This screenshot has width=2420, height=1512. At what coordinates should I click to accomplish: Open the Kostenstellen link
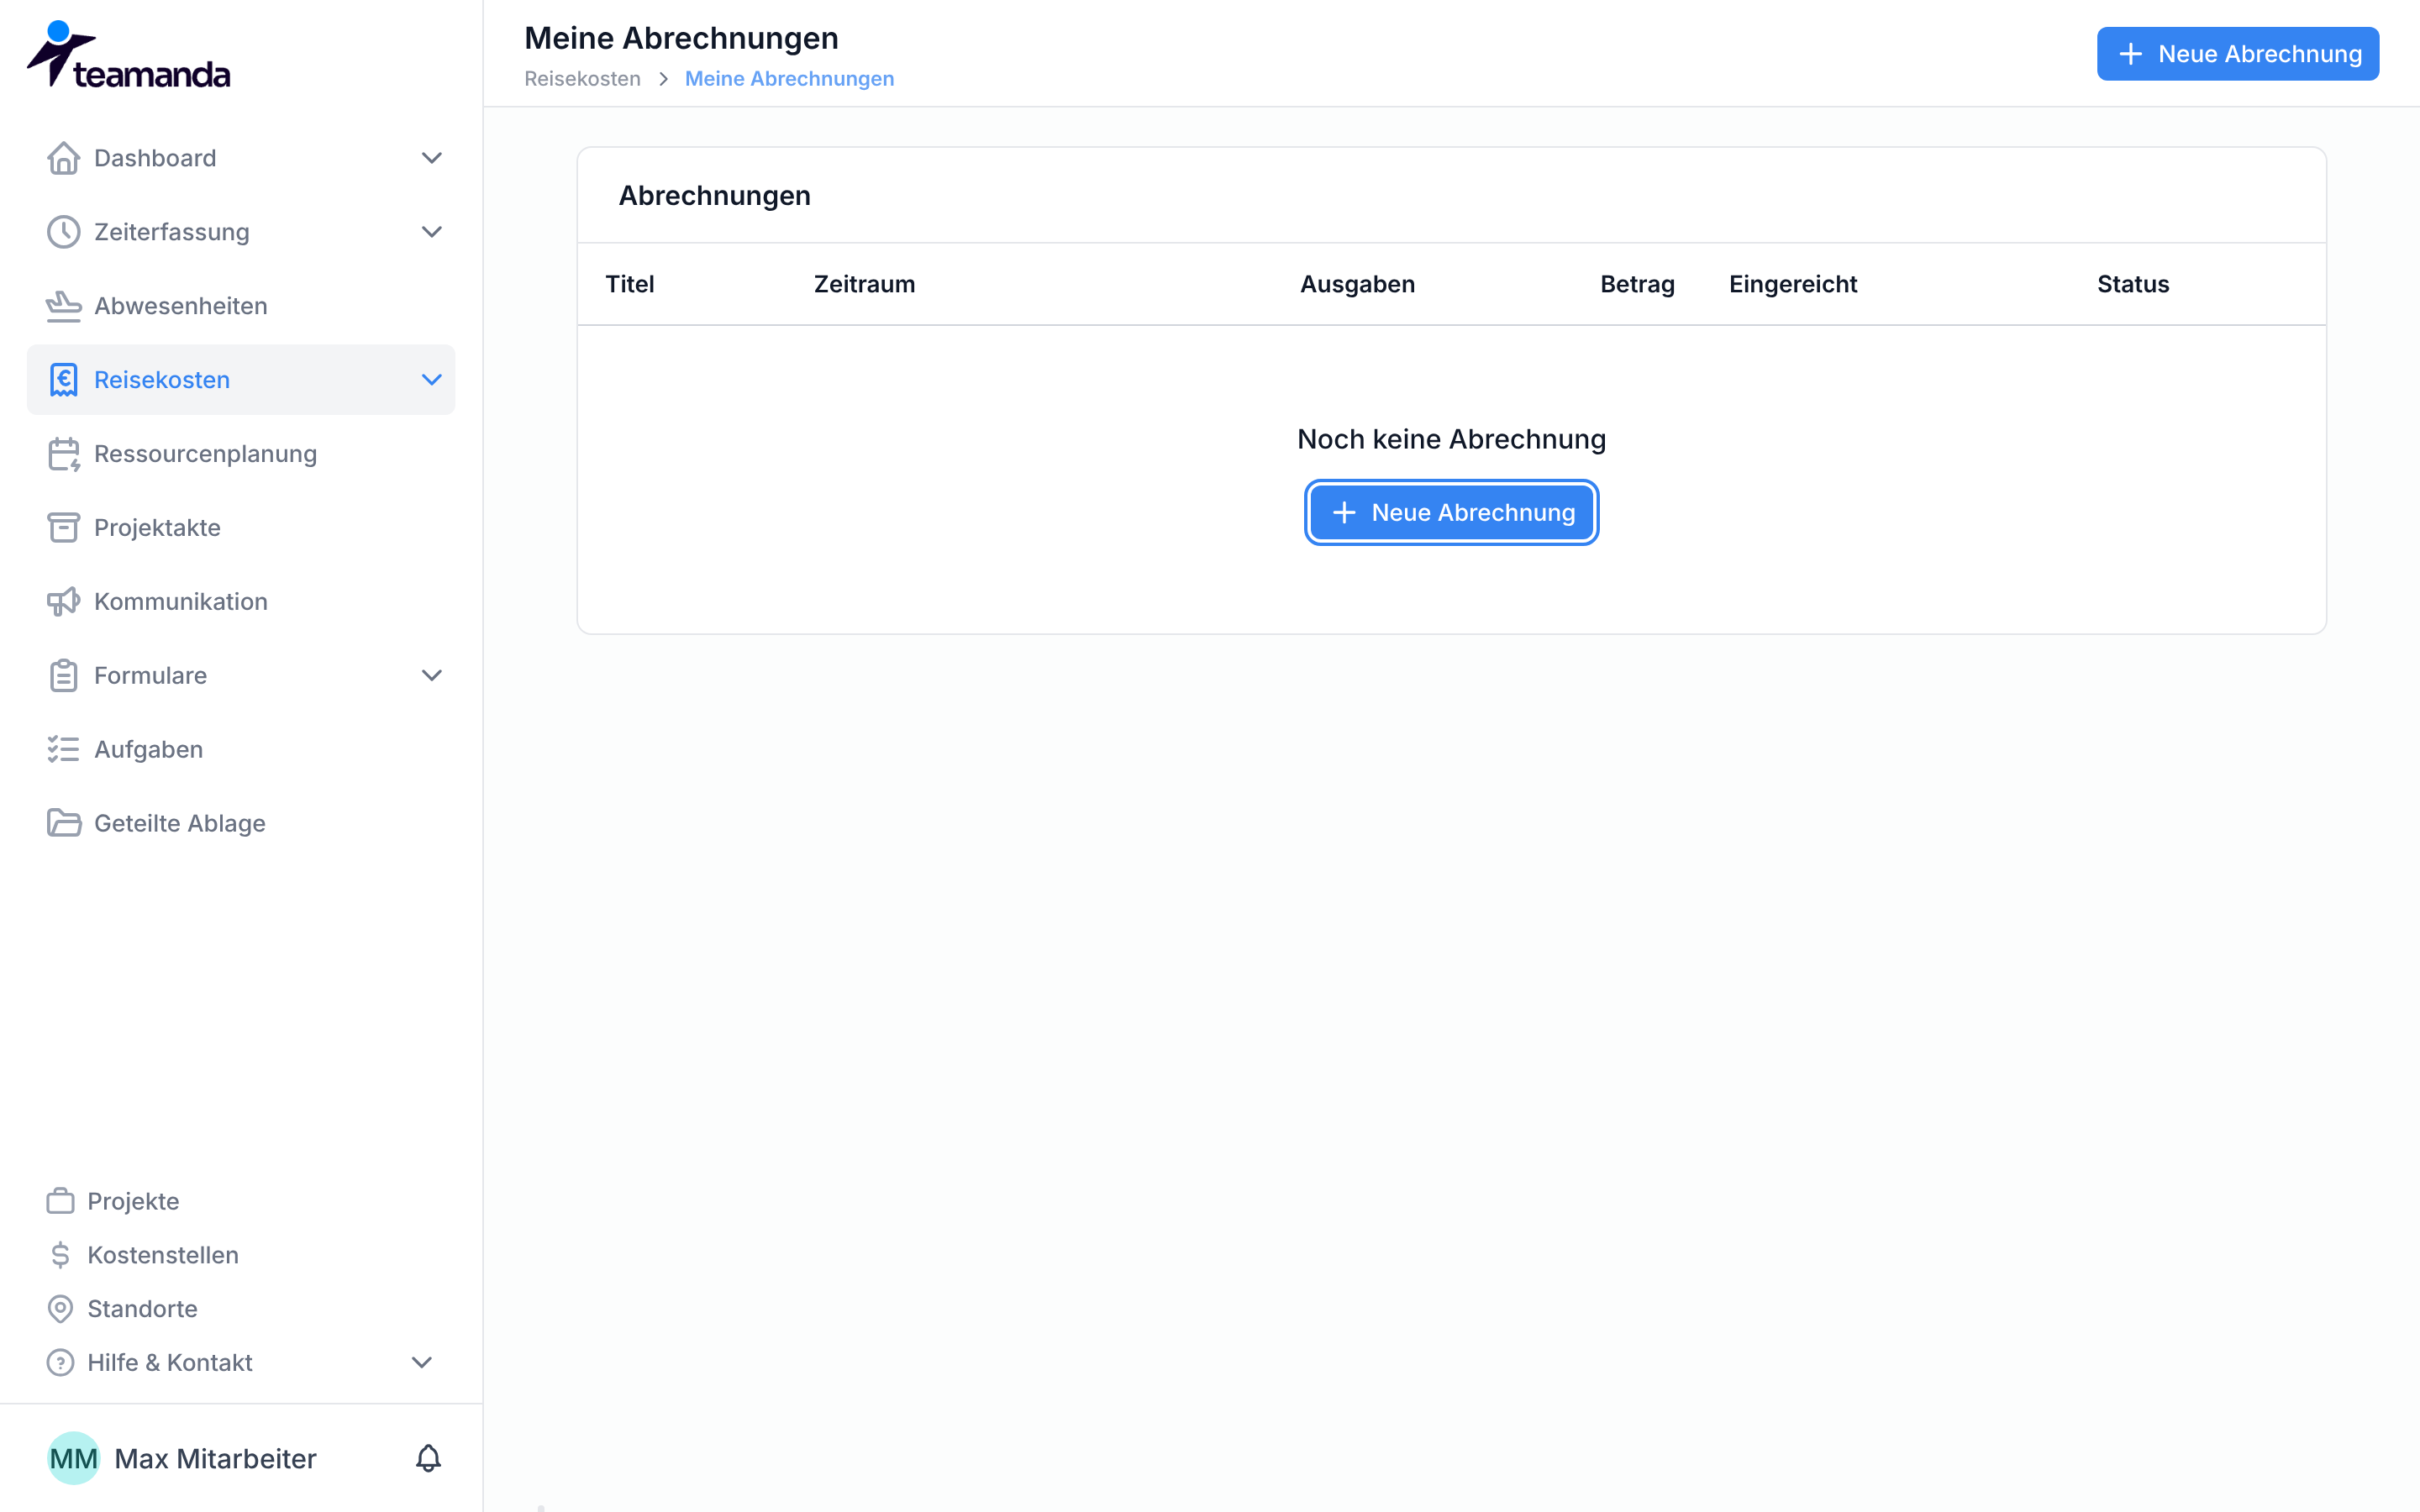tap(163, 1255)
